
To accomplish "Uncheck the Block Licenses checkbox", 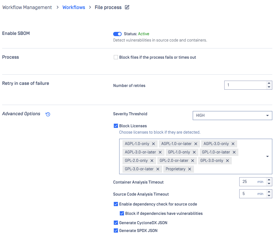I will click(116, 126).
